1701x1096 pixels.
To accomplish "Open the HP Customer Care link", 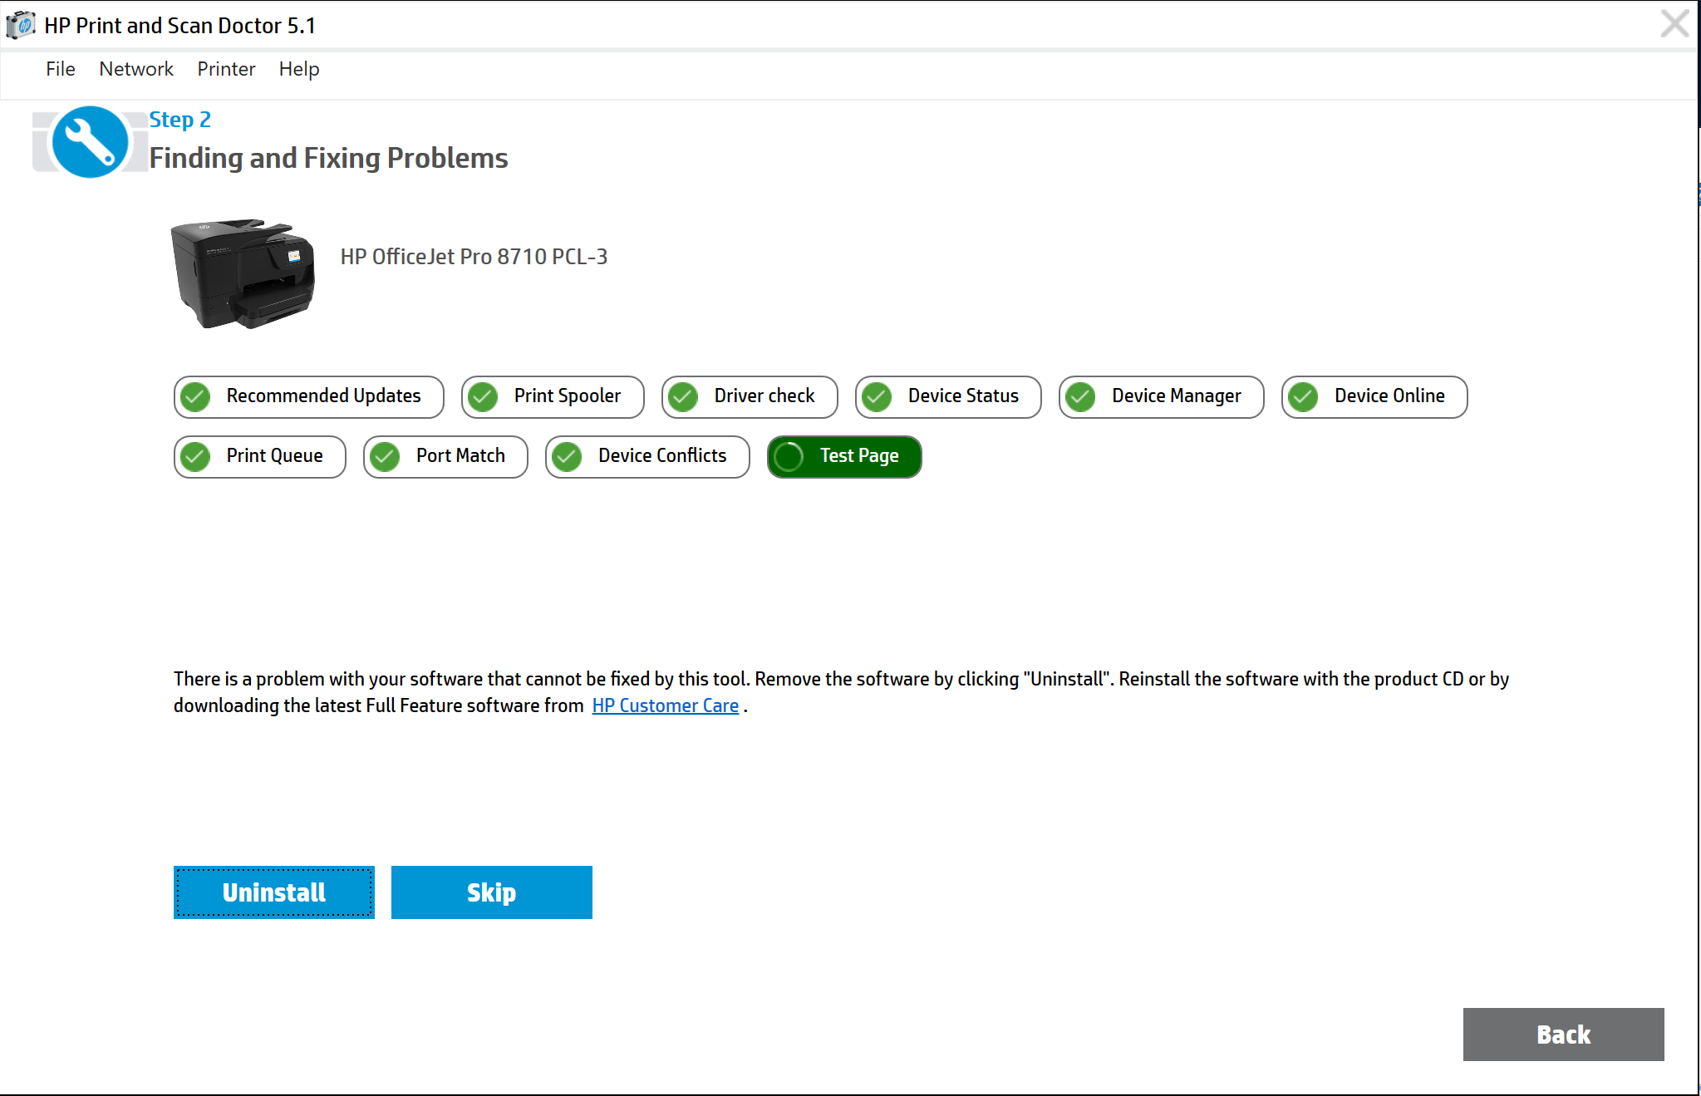I will 665,705.
